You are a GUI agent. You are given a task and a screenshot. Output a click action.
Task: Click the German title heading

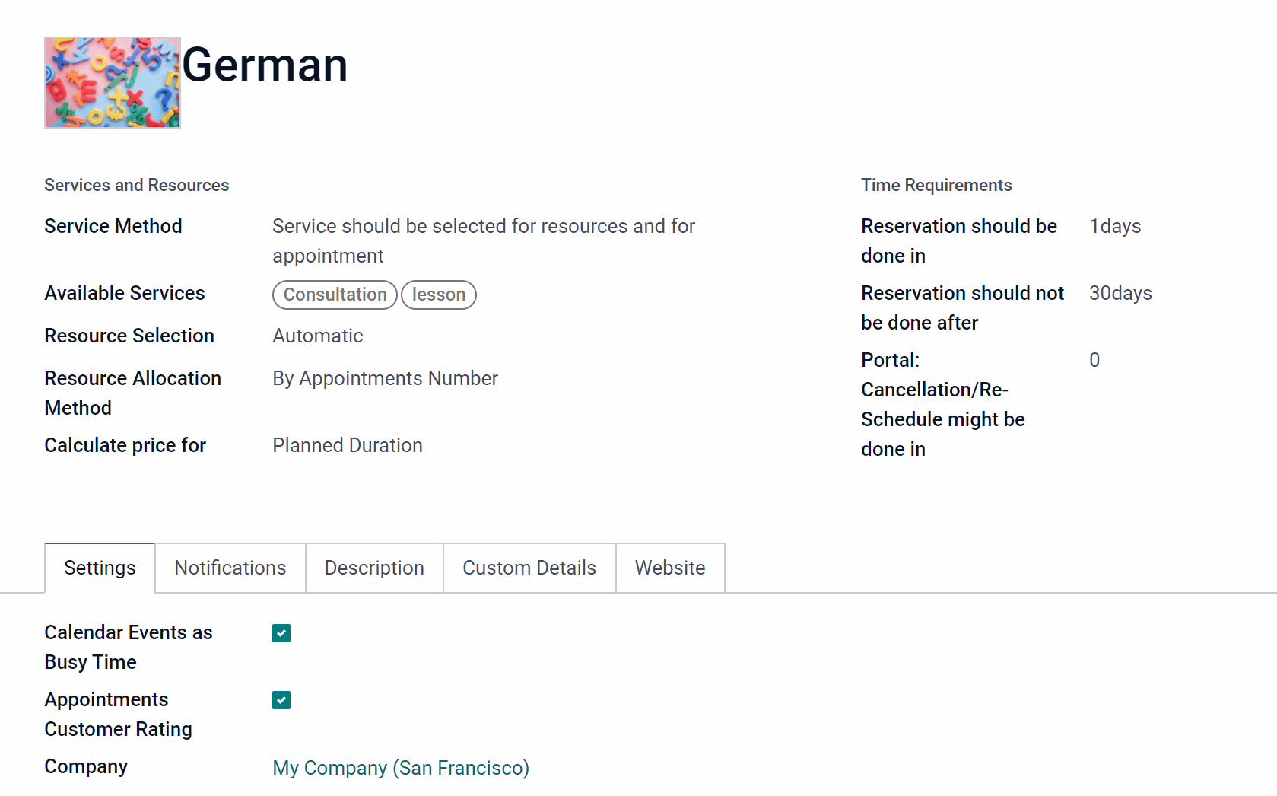click(265, 65)
